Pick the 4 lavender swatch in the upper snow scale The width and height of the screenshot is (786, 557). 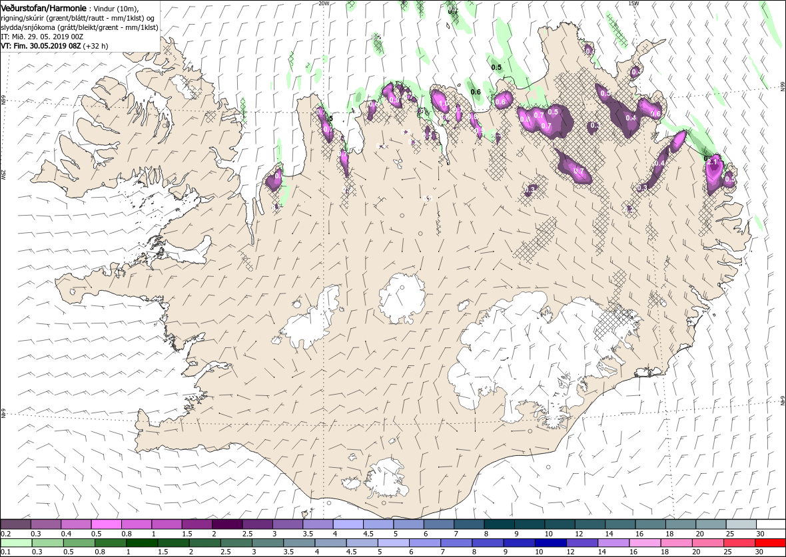click(348, 524)
